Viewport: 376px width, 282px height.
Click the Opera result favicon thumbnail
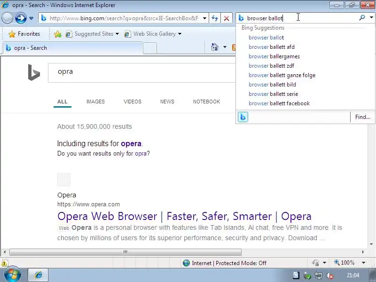tap(64, 180)
